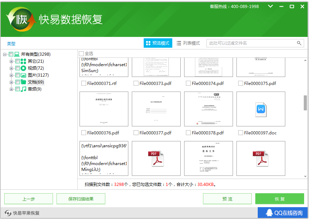This screenshot has width=309, height=219.
Task: Switch to 预览模式 view
Action: (x=158, y=43)
